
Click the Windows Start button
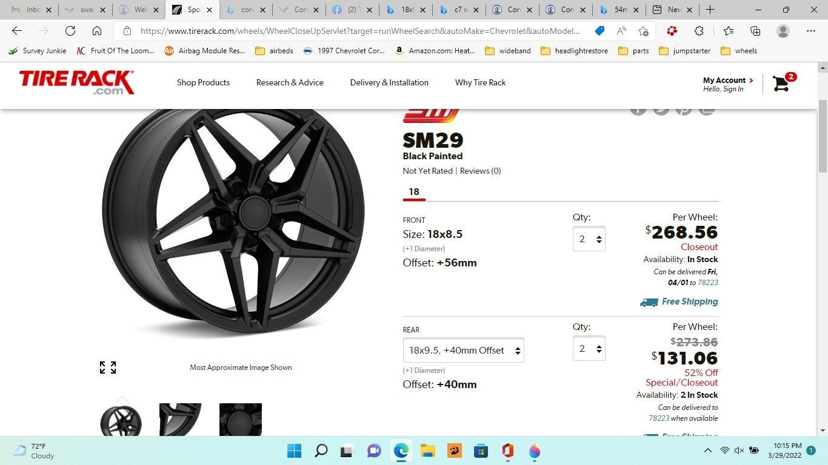pyautogui.click(x=294, y=451)
